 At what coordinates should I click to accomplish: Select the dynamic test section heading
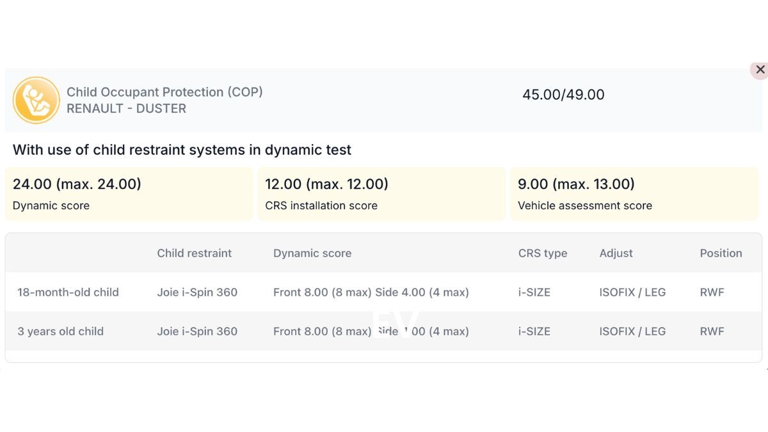click(x=182, y=150)
